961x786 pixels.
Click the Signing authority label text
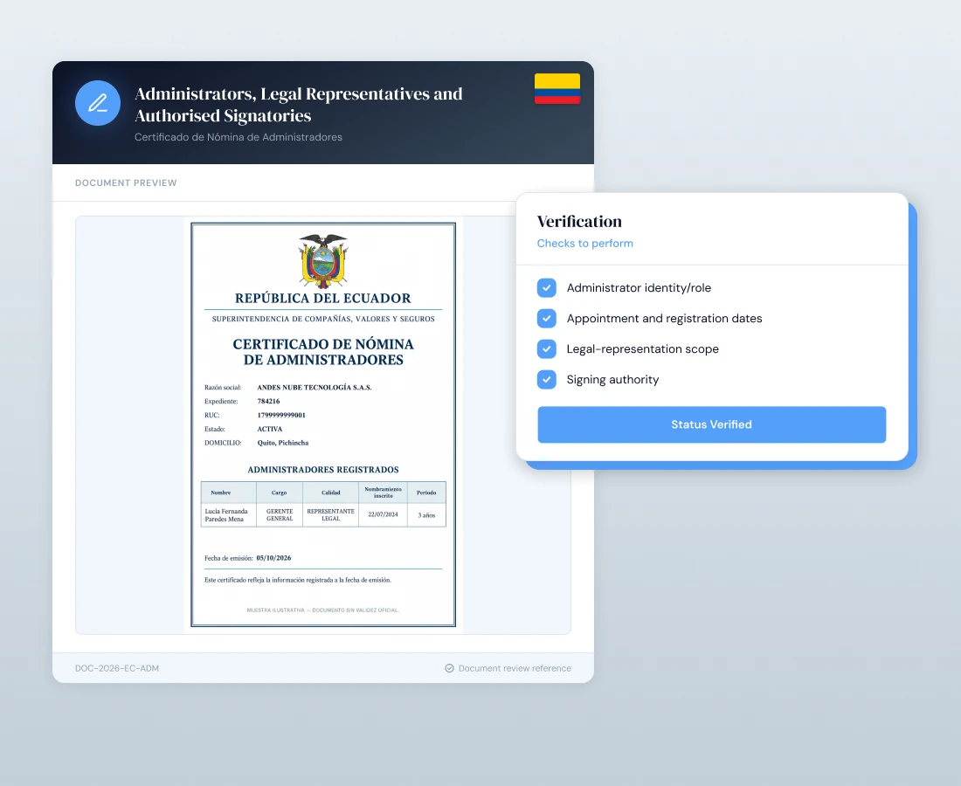[x=612, y=380]
